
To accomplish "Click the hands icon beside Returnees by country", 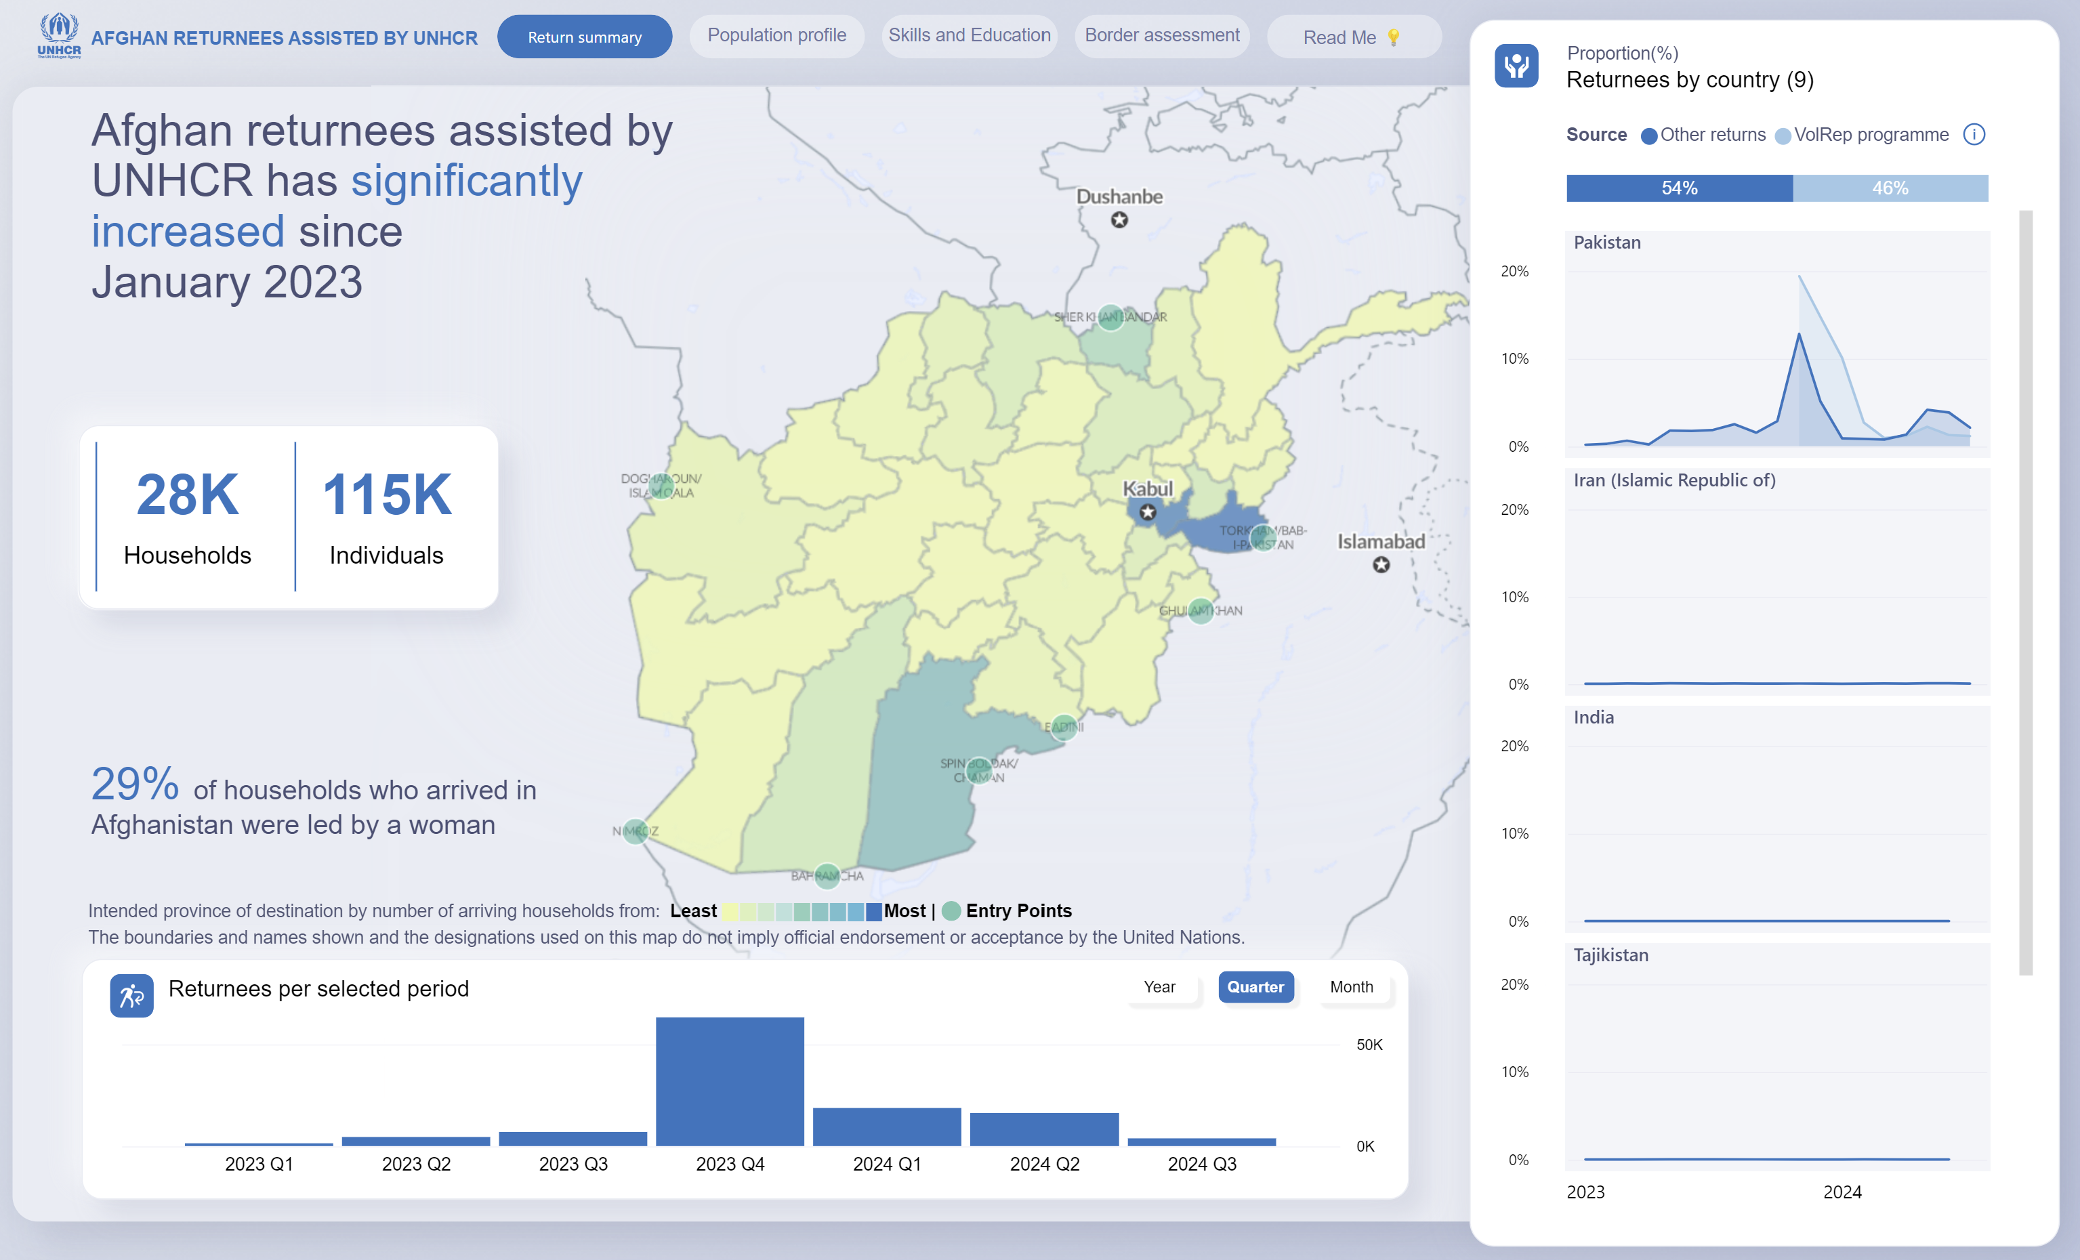I will pyautogui.click(x=1516, y=66).
